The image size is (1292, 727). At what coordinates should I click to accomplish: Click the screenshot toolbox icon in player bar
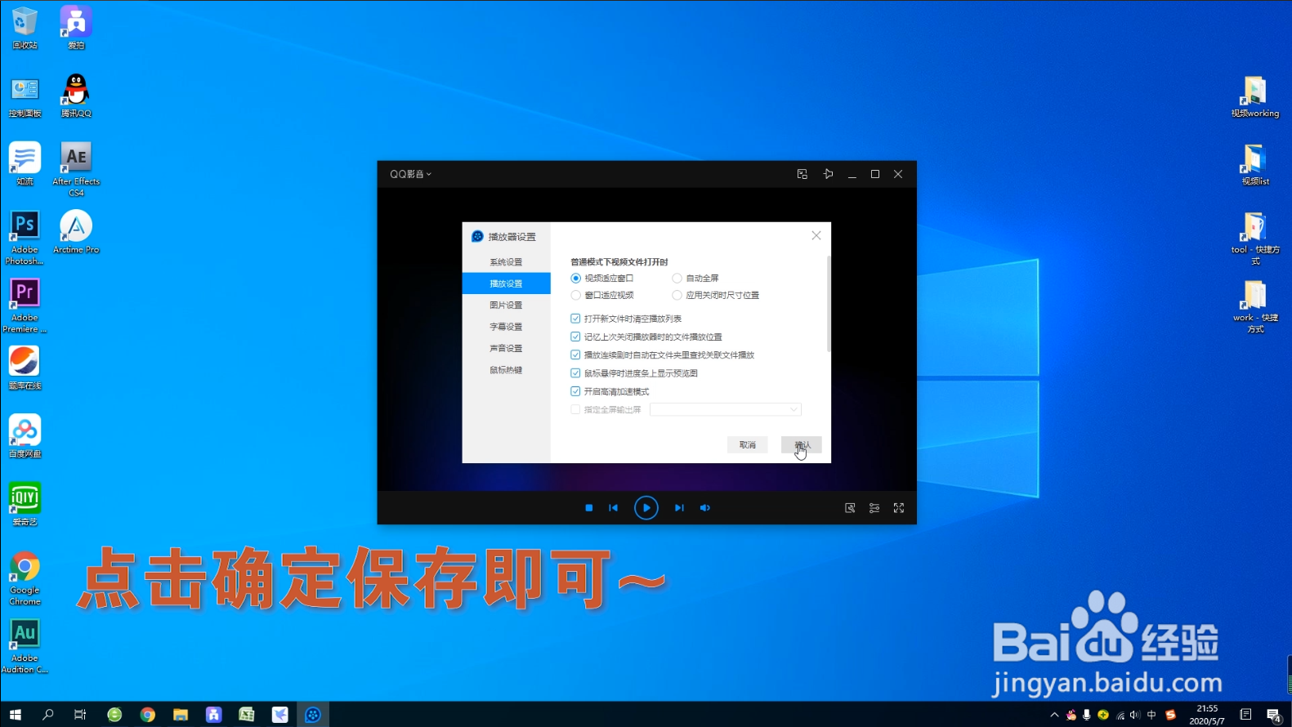(x=850, y=508)
